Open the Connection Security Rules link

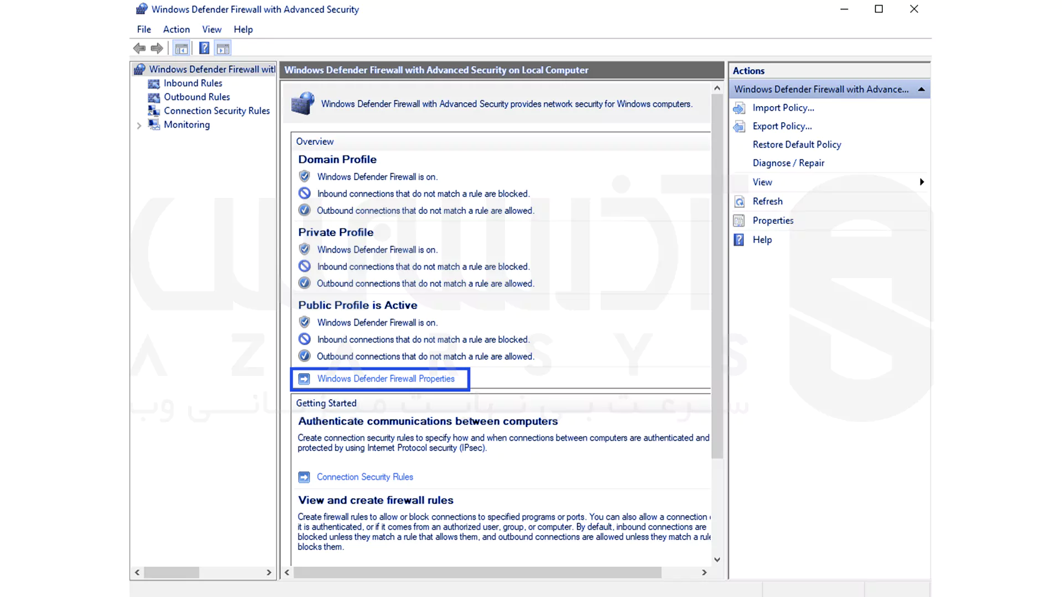[365, 476]
